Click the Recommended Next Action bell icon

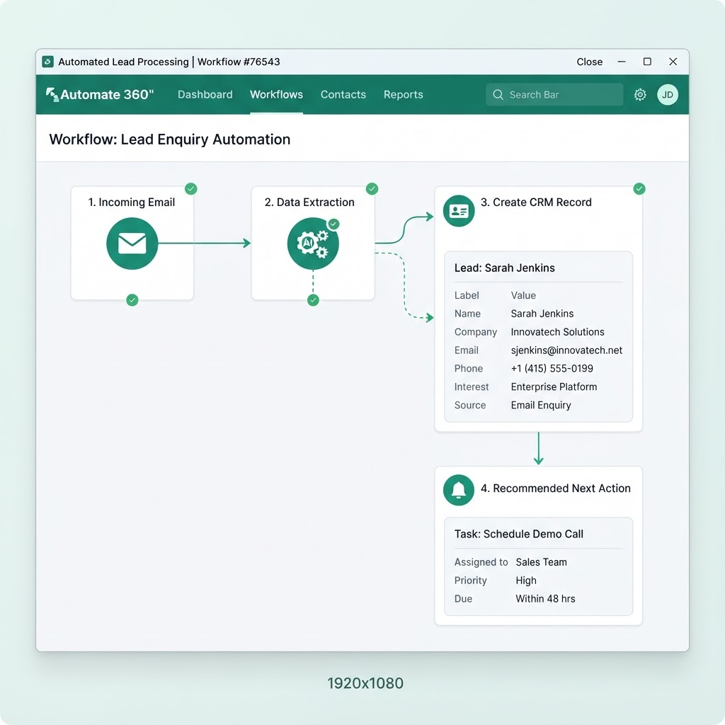click(459, 490)
